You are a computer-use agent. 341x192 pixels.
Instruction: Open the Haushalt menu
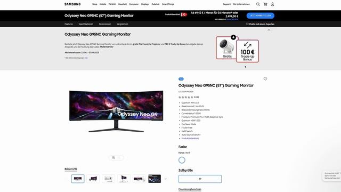pos(123,4)
